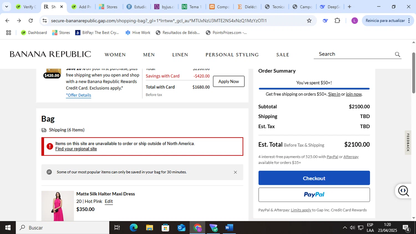Launch Microsoft Edge from taskbar
The width and height of the screenshot is (416, 234).
(x=133, y=228)
